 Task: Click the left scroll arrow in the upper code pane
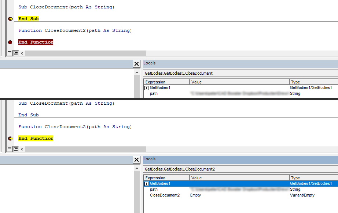22,53
